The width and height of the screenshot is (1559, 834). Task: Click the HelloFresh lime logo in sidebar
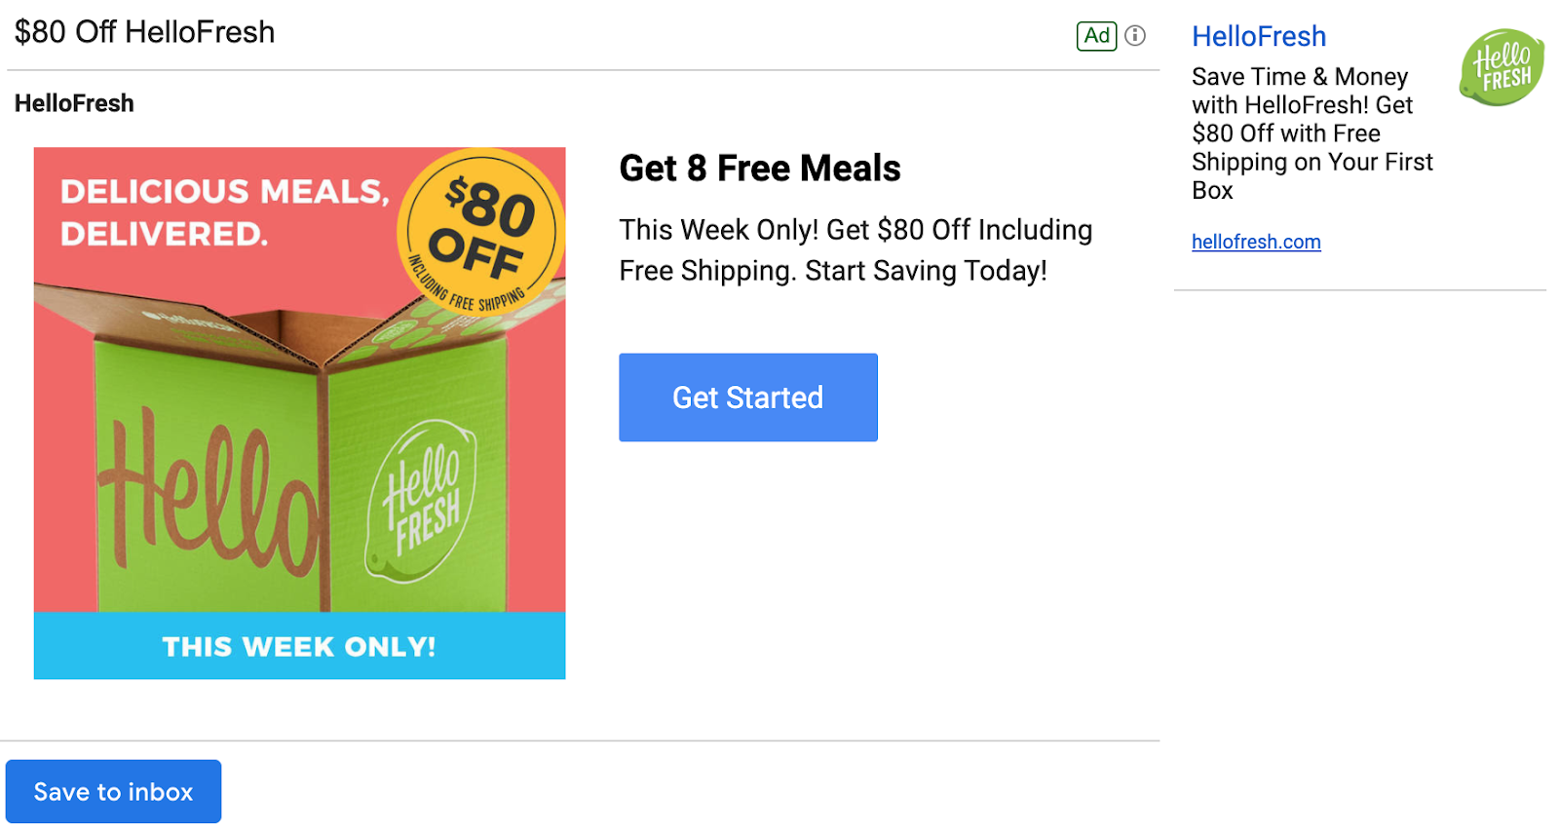1502,67
